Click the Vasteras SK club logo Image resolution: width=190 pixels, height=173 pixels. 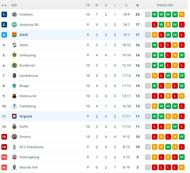click(14, 25)
